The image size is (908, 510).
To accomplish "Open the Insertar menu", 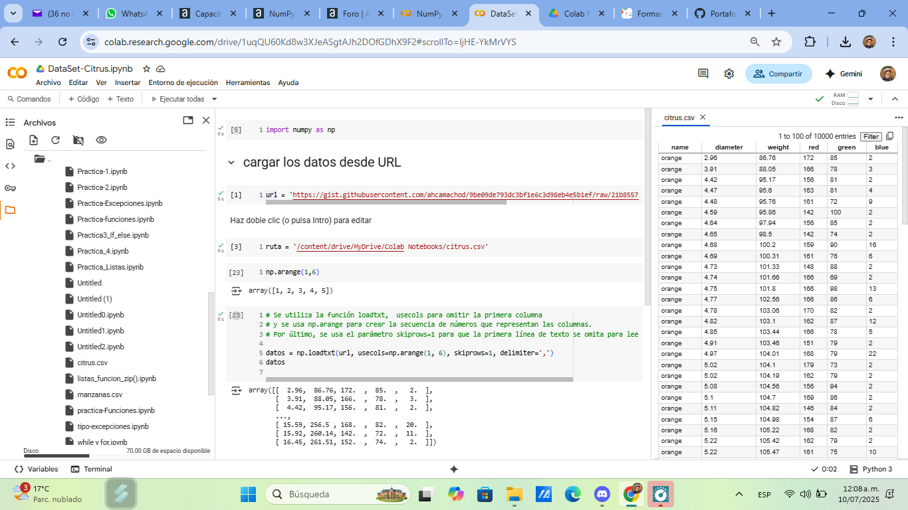I will coord(128,82).
